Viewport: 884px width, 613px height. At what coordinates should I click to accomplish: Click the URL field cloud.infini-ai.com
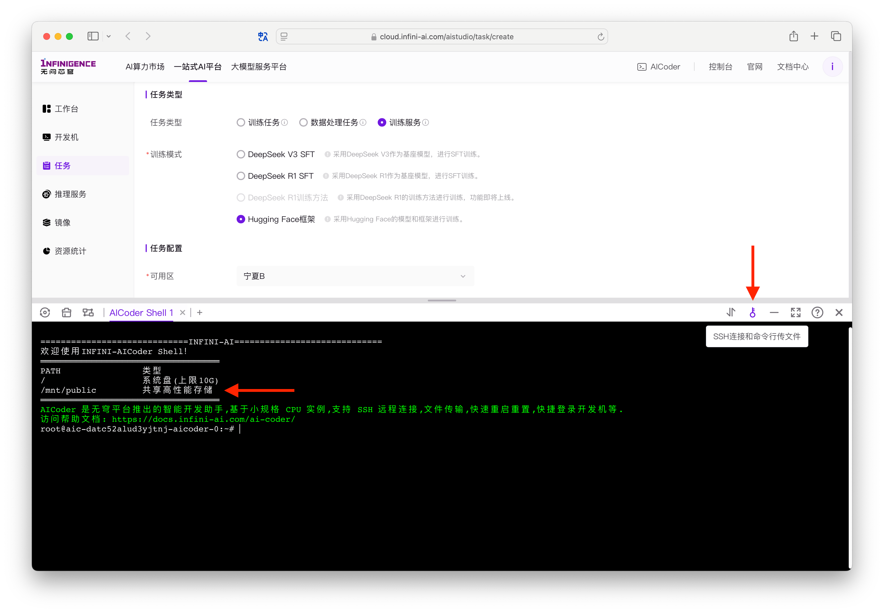click(441, 36)
